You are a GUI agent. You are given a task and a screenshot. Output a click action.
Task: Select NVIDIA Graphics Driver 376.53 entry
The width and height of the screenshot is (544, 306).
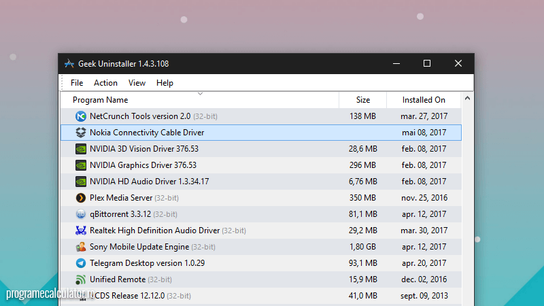[143, 165]
